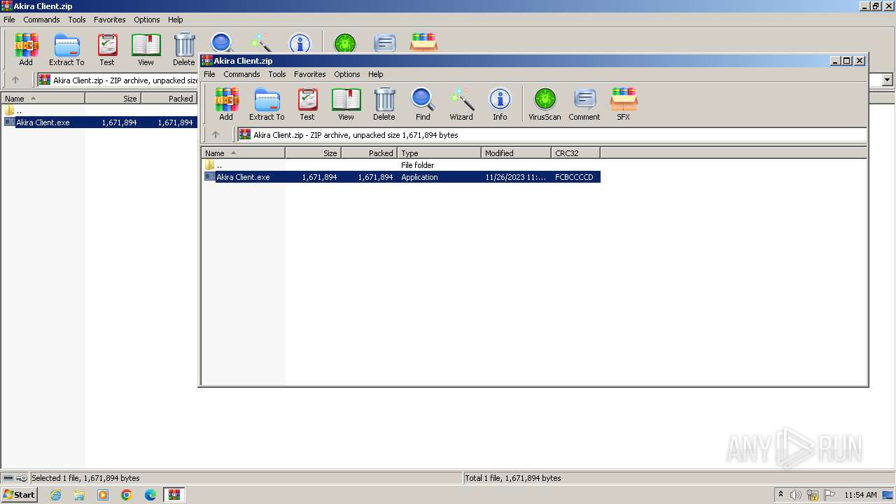
Task: Switch to WinRAR taskbar button
Action: 174,495
